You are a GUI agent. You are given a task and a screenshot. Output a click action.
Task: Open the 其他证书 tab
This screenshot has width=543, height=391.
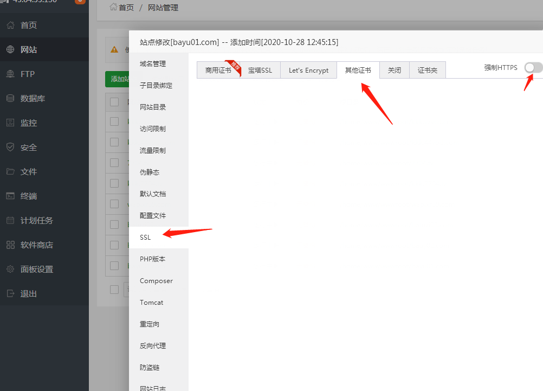[x=358, y=70]
